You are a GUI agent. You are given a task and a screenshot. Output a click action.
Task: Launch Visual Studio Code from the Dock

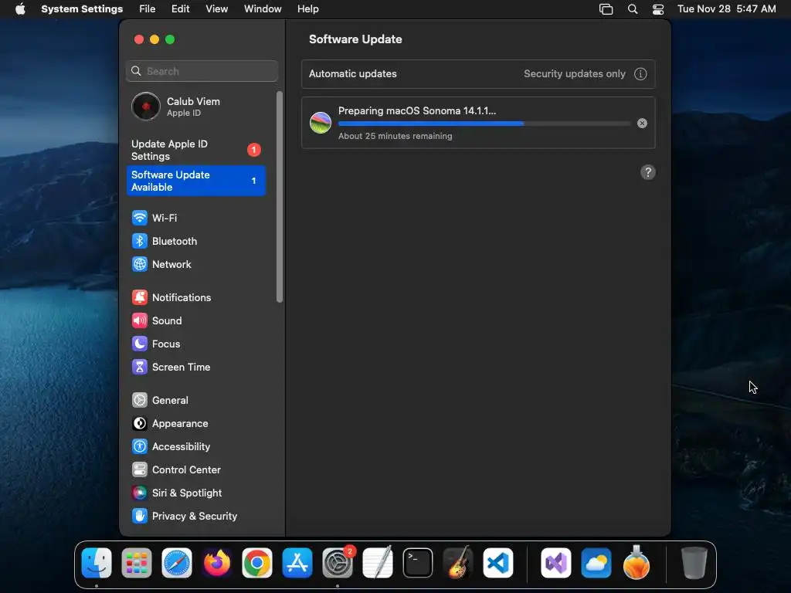(x=498, y=563)
